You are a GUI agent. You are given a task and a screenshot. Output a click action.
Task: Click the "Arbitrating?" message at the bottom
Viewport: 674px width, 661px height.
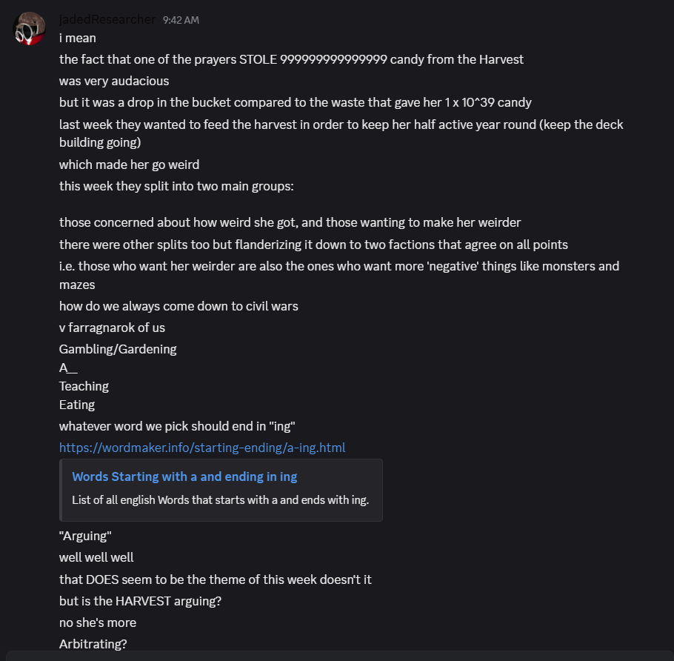click(90, 644)
